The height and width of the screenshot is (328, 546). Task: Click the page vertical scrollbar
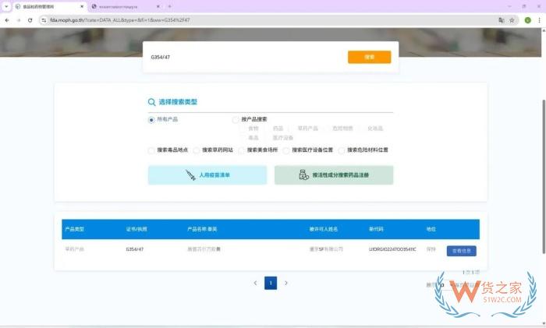544,177
